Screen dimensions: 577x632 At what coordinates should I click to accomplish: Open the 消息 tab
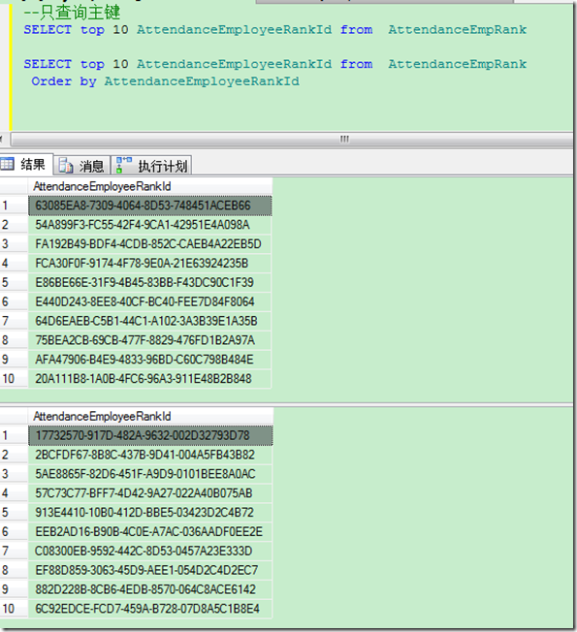coord(81,165)
